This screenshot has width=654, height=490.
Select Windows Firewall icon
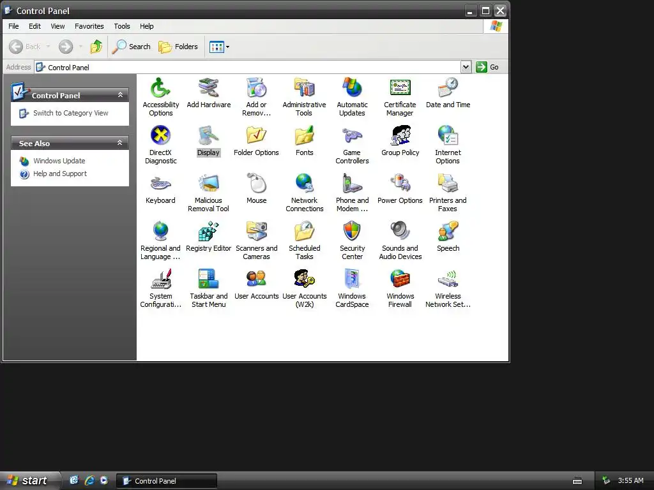[400, 279]
